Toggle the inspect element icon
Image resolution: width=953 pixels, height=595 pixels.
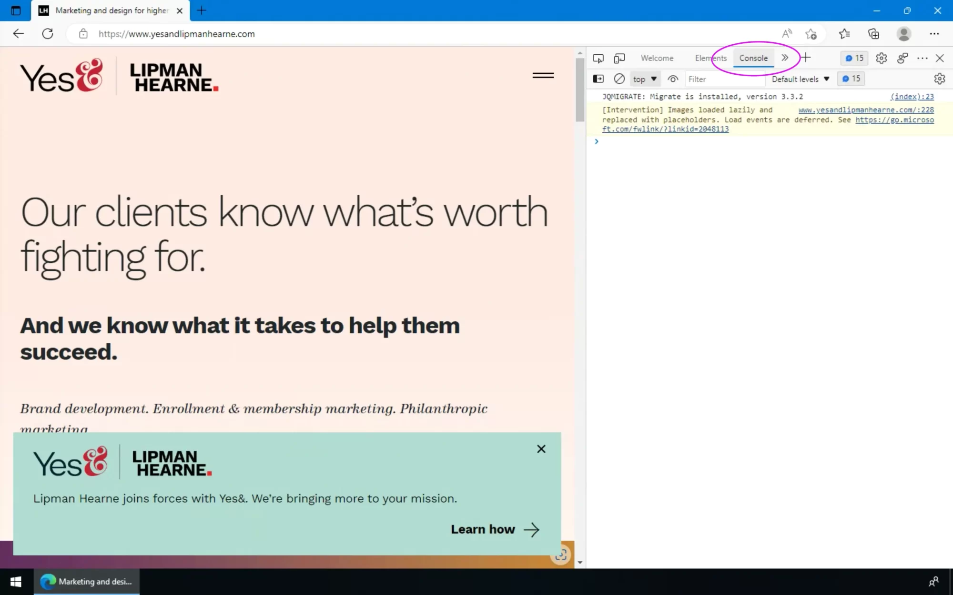pyautogui.click(x=597, y=58)
